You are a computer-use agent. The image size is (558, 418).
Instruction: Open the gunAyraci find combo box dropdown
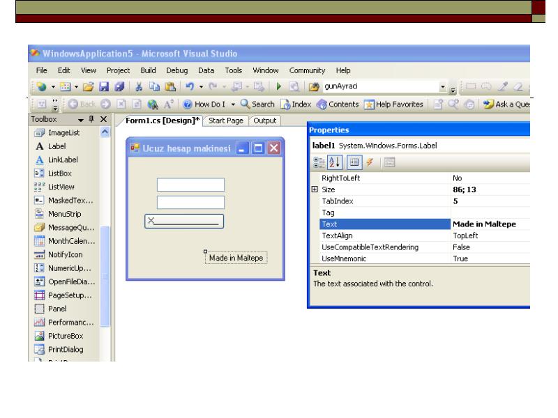[443, 86]
